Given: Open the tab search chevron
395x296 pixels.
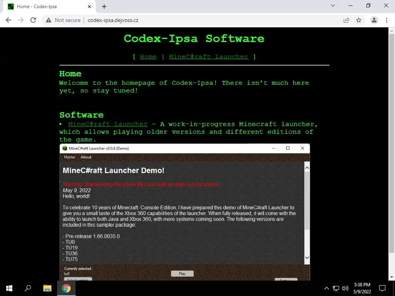Looking at the screenshot, I should tap(333, 5).
